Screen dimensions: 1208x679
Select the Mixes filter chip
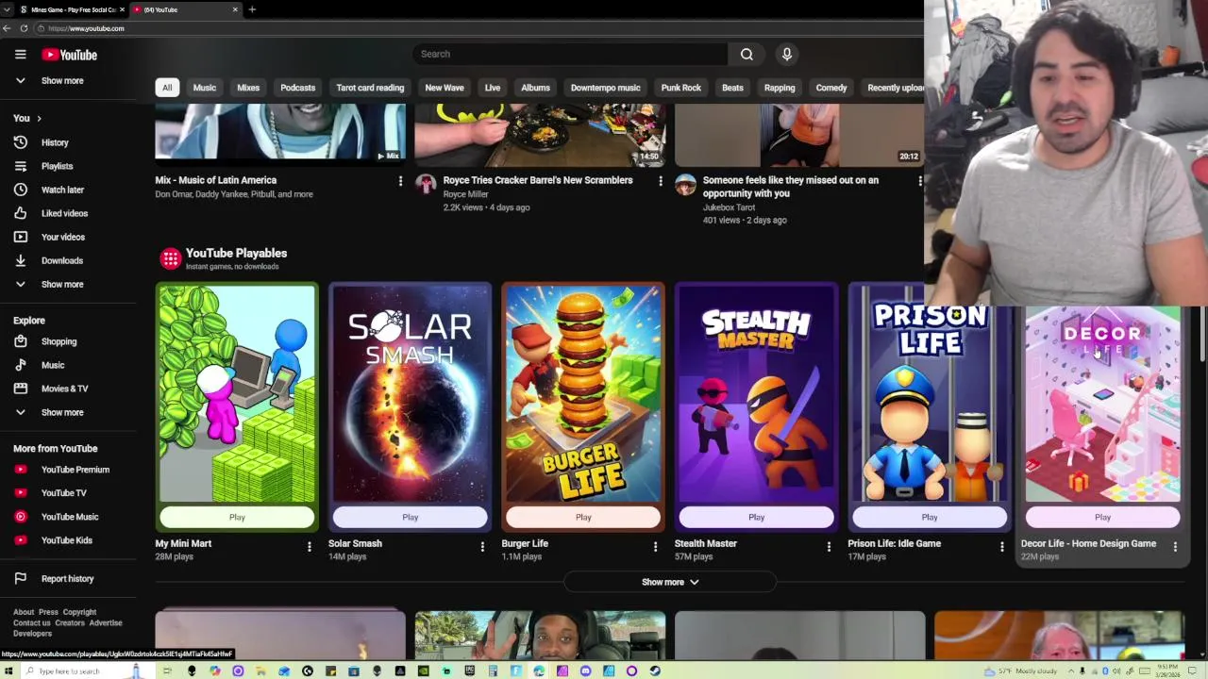coord(248,88)
